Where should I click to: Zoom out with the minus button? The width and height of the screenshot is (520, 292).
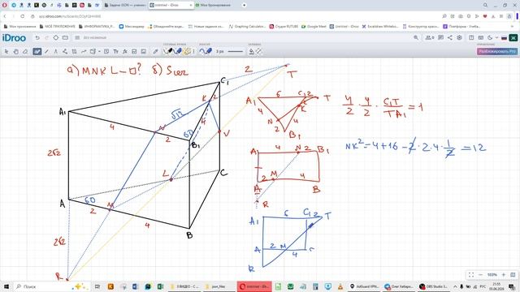pyautogui.click(x=480, y=275)
